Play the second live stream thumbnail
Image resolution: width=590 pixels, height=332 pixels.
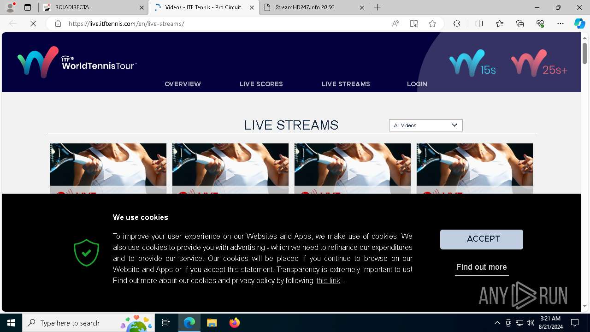click(x=230, y=168)
